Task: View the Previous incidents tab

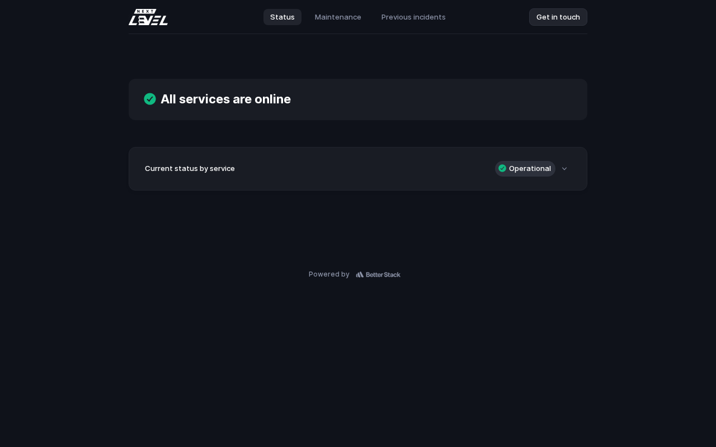Action: 413,17
